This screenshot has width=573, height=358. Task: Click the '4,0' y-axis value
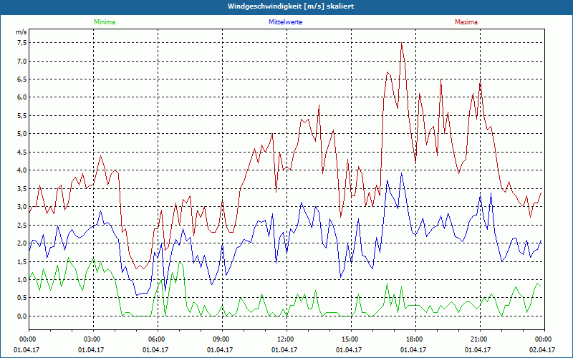click(x=22, y=170)
